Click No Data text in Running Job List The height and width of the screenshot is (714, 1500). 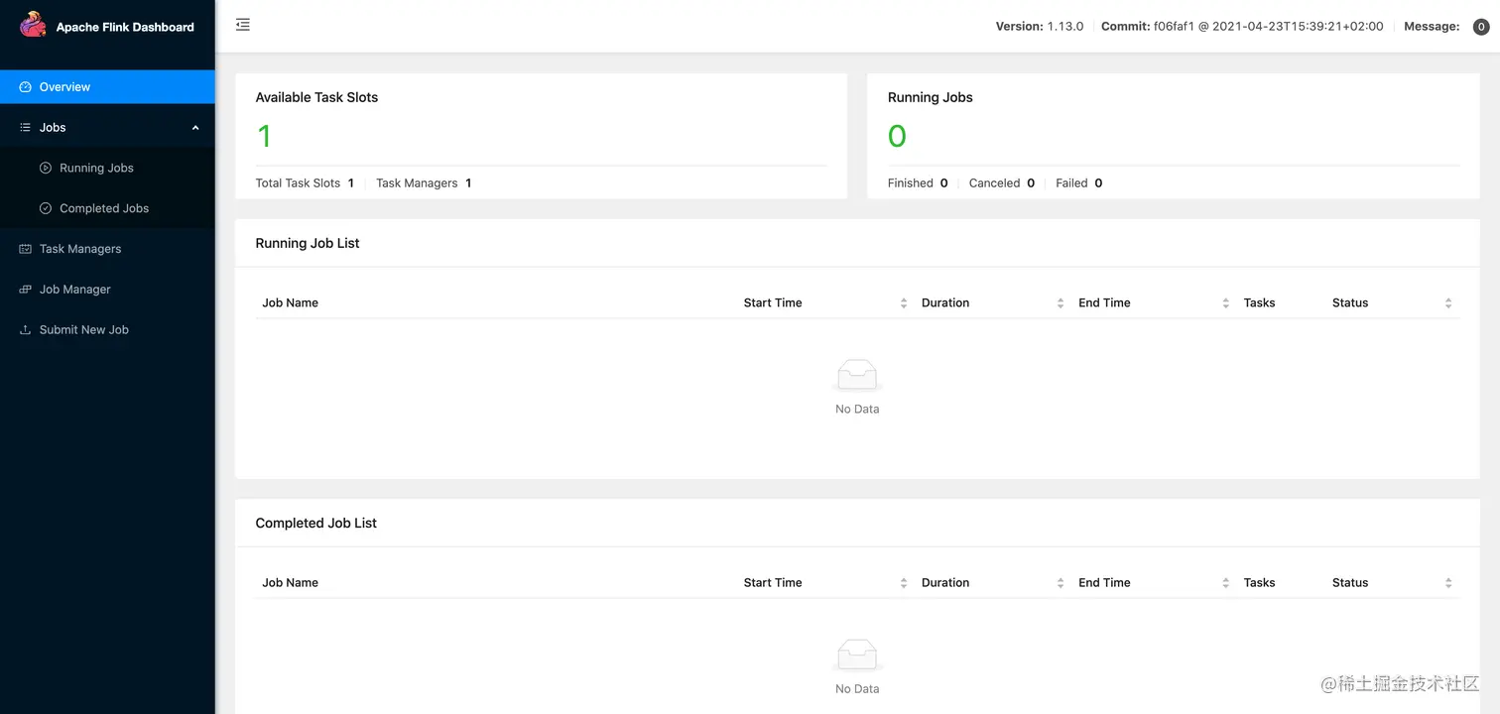tap(857, 409)
